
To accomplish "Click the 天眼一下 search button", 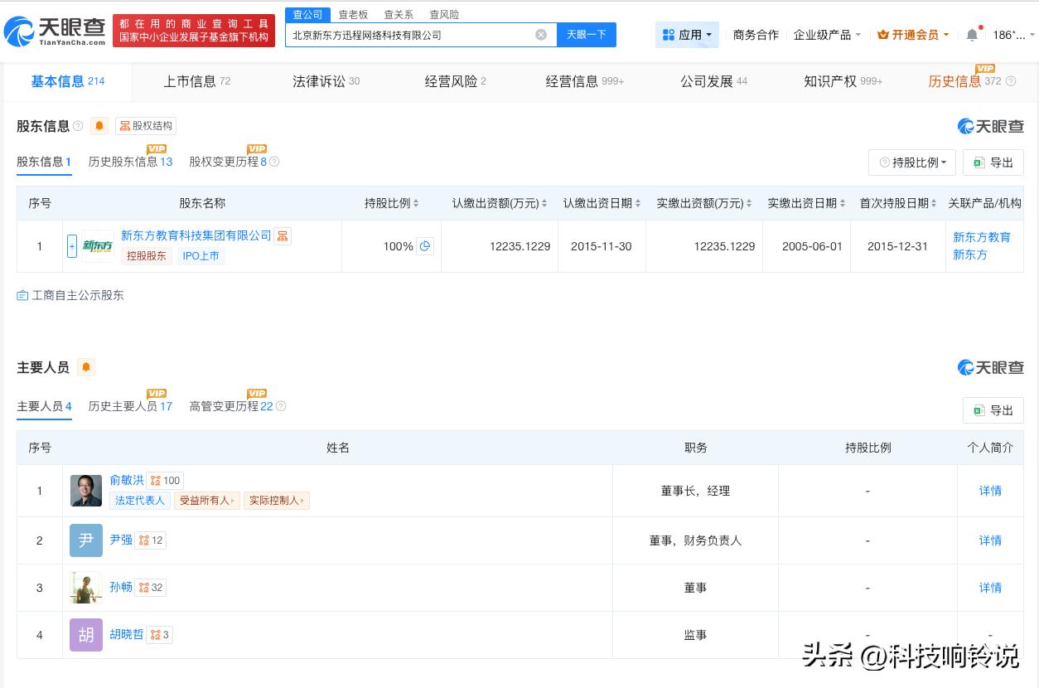I will pos(587,35).
